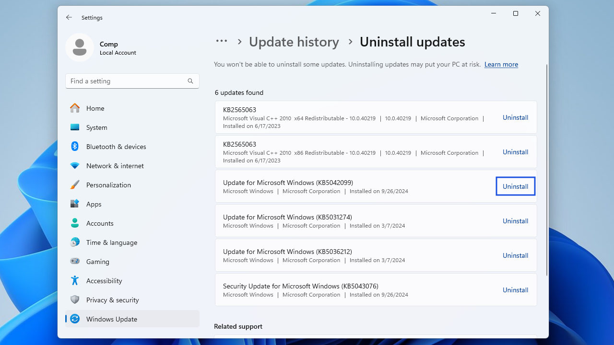The height and width of the screenshot is (345, 614).
Task: Click the Privacy & security shield icon
Action: [75, 300]
